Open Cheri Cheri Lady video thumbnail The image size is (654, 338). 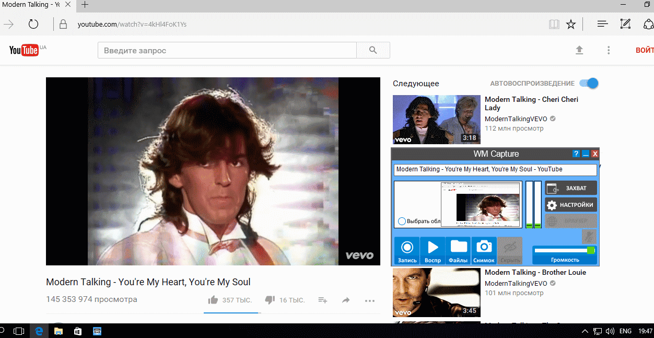(x=437, y=120)
